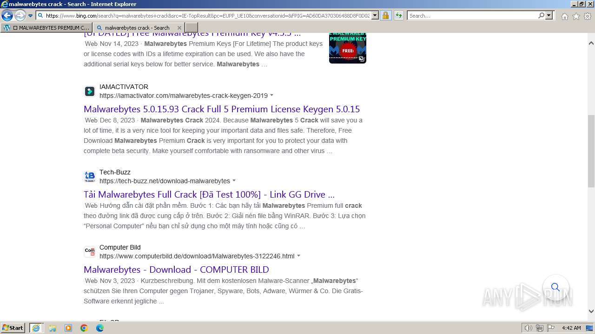Go forward with the forward arrow
Image resolution: width=595 pixels, height=334 pixels.
coord(20,15)
